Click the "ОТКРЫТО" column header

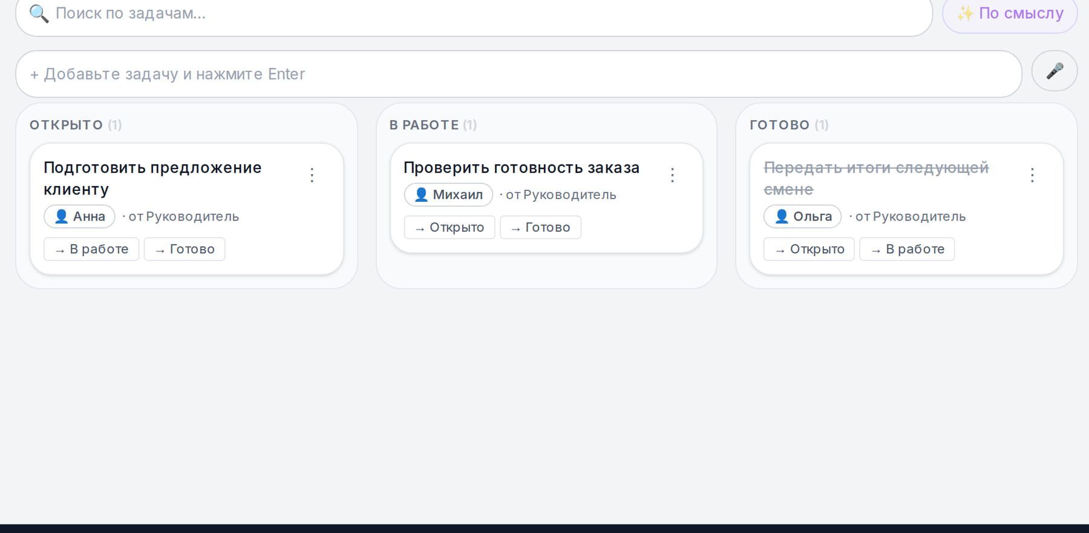click(x=66, y=125)
